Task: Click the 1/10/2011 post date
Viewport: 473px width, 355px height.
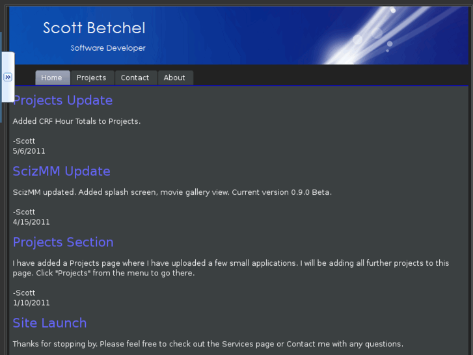Action: pos(31,303)
